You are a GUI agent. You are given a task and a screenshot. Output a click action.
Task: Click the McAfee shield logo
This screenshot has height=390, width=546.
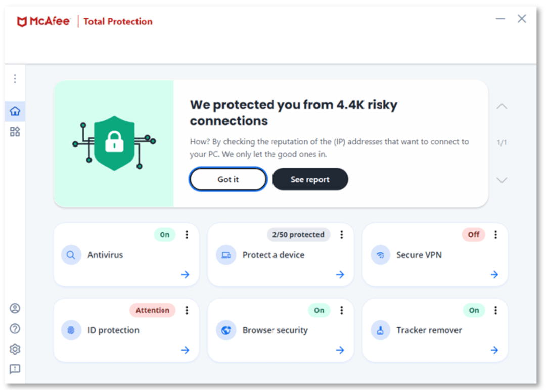pos(21,20)
